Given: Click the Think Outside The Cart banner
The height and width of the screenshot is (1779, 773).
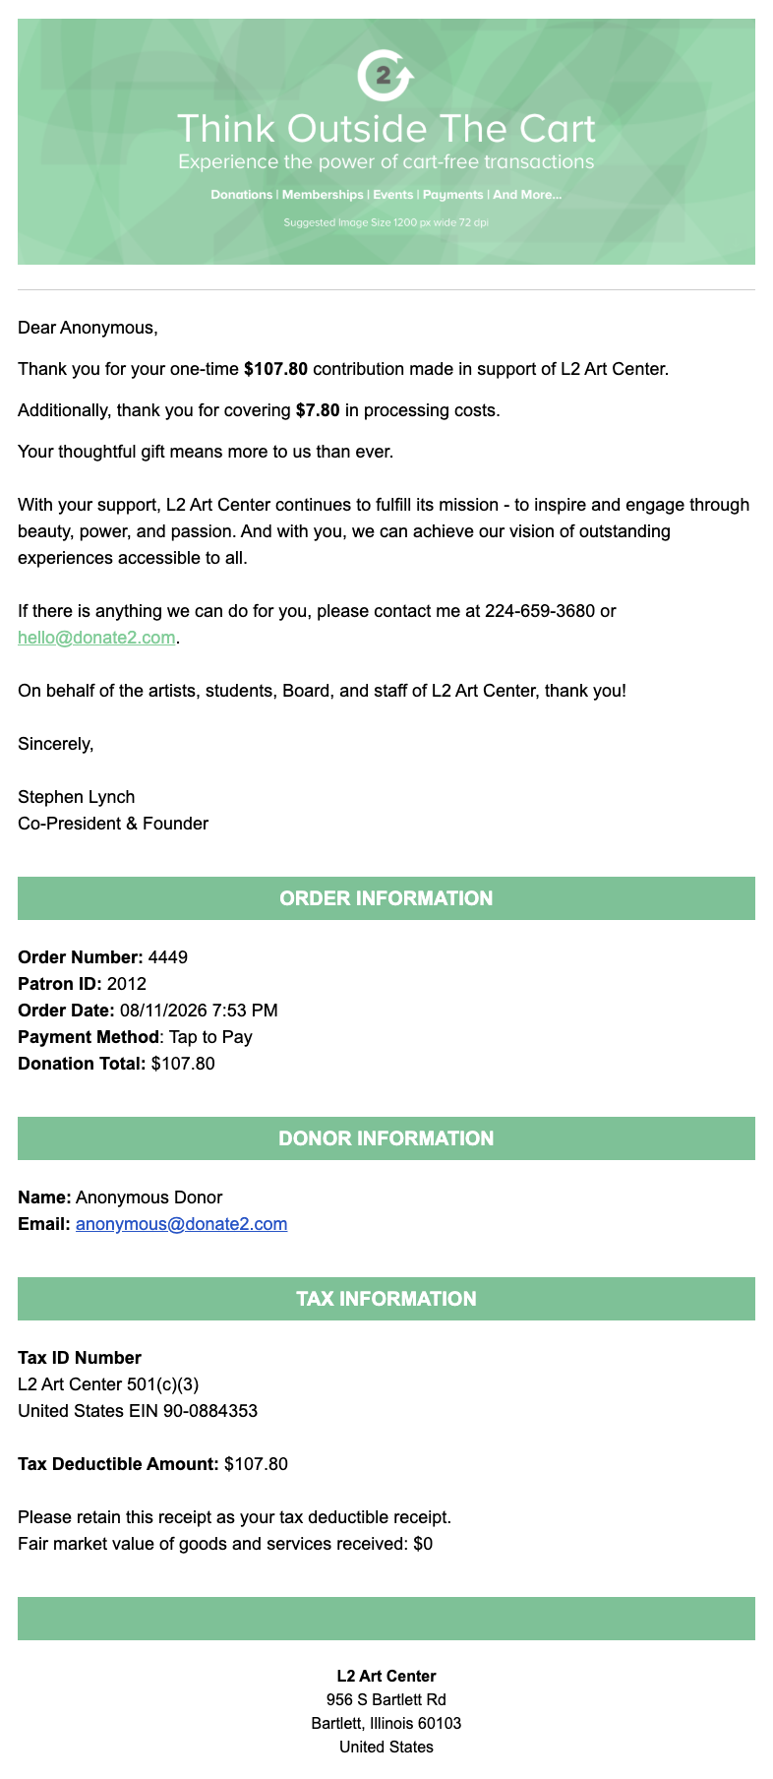Looking at the screenshot, I should point(386,142).
